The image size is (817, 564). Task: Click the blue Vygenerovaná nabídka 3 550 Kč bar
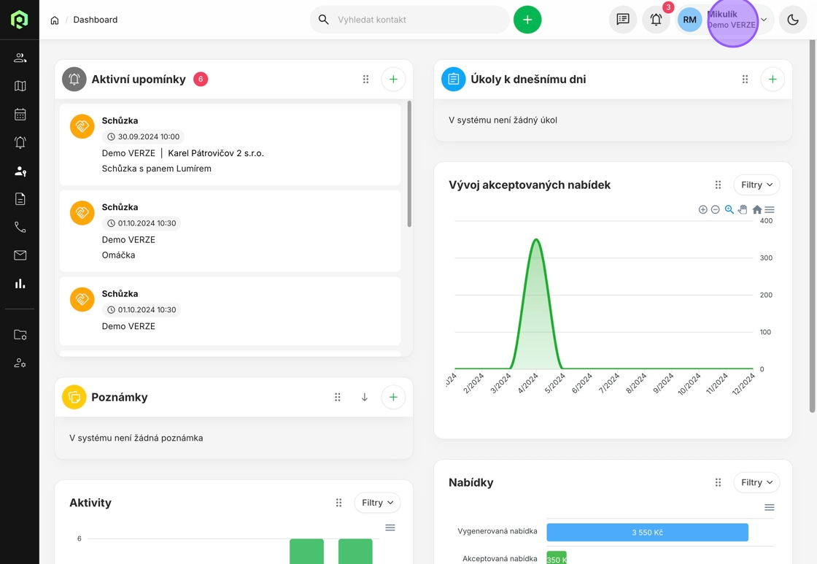(x=647, y=532)
